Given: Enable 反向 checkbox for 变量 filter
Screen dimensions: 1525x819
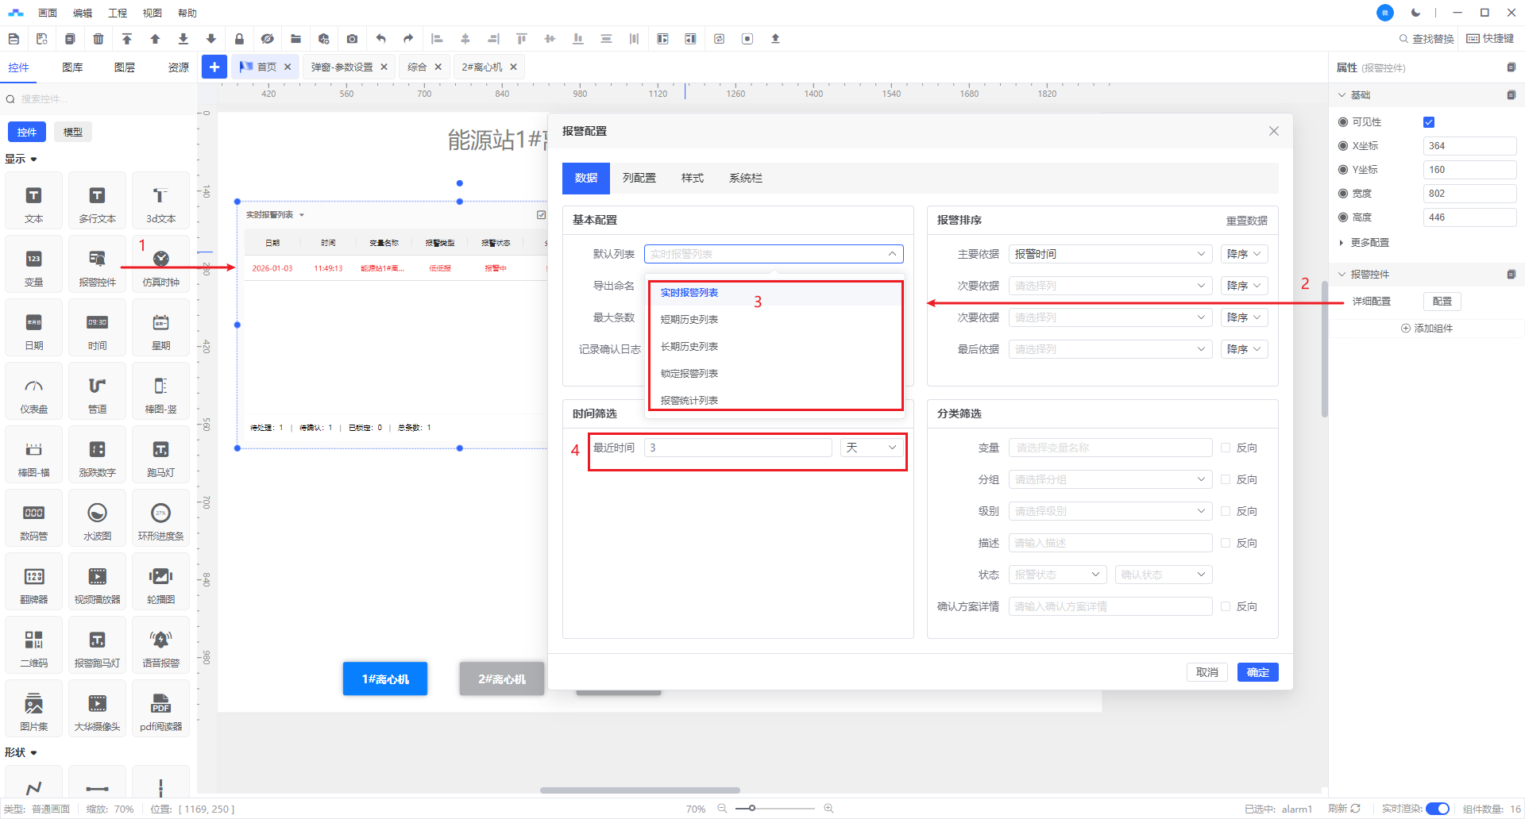Looking at the screenshot, I should coord(1226,448).
